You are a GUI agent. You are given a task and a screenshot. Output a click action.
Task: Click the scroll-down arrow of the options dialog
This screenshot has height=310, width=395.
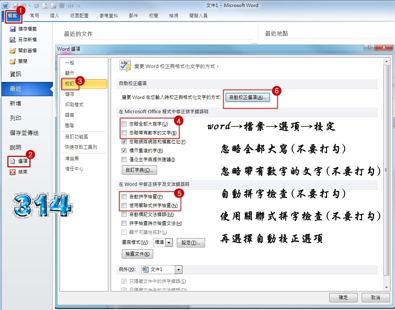pyautogui.click(x=386, y=288)
